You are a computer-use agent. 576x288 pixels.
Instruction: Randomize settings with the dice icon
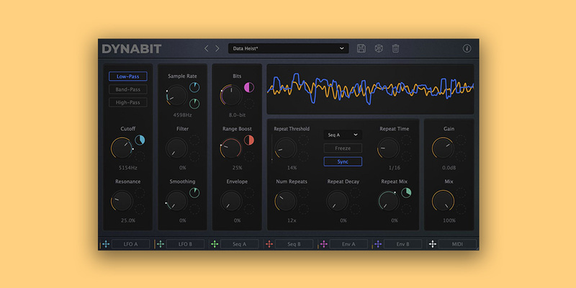click(x=379, y=48)
